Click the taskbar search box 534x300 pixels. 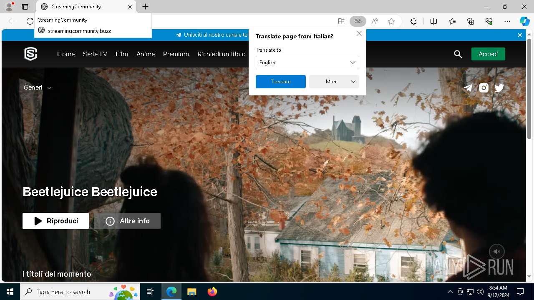point(80,292)
